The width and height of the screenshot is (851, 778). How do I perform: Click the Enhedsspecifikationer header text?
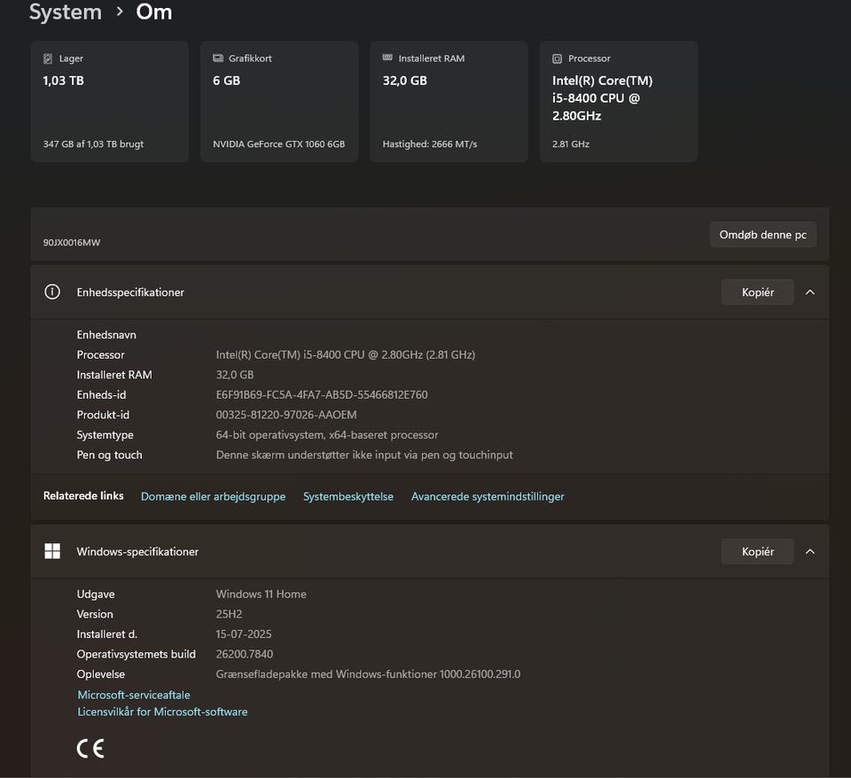click(130, 292)
